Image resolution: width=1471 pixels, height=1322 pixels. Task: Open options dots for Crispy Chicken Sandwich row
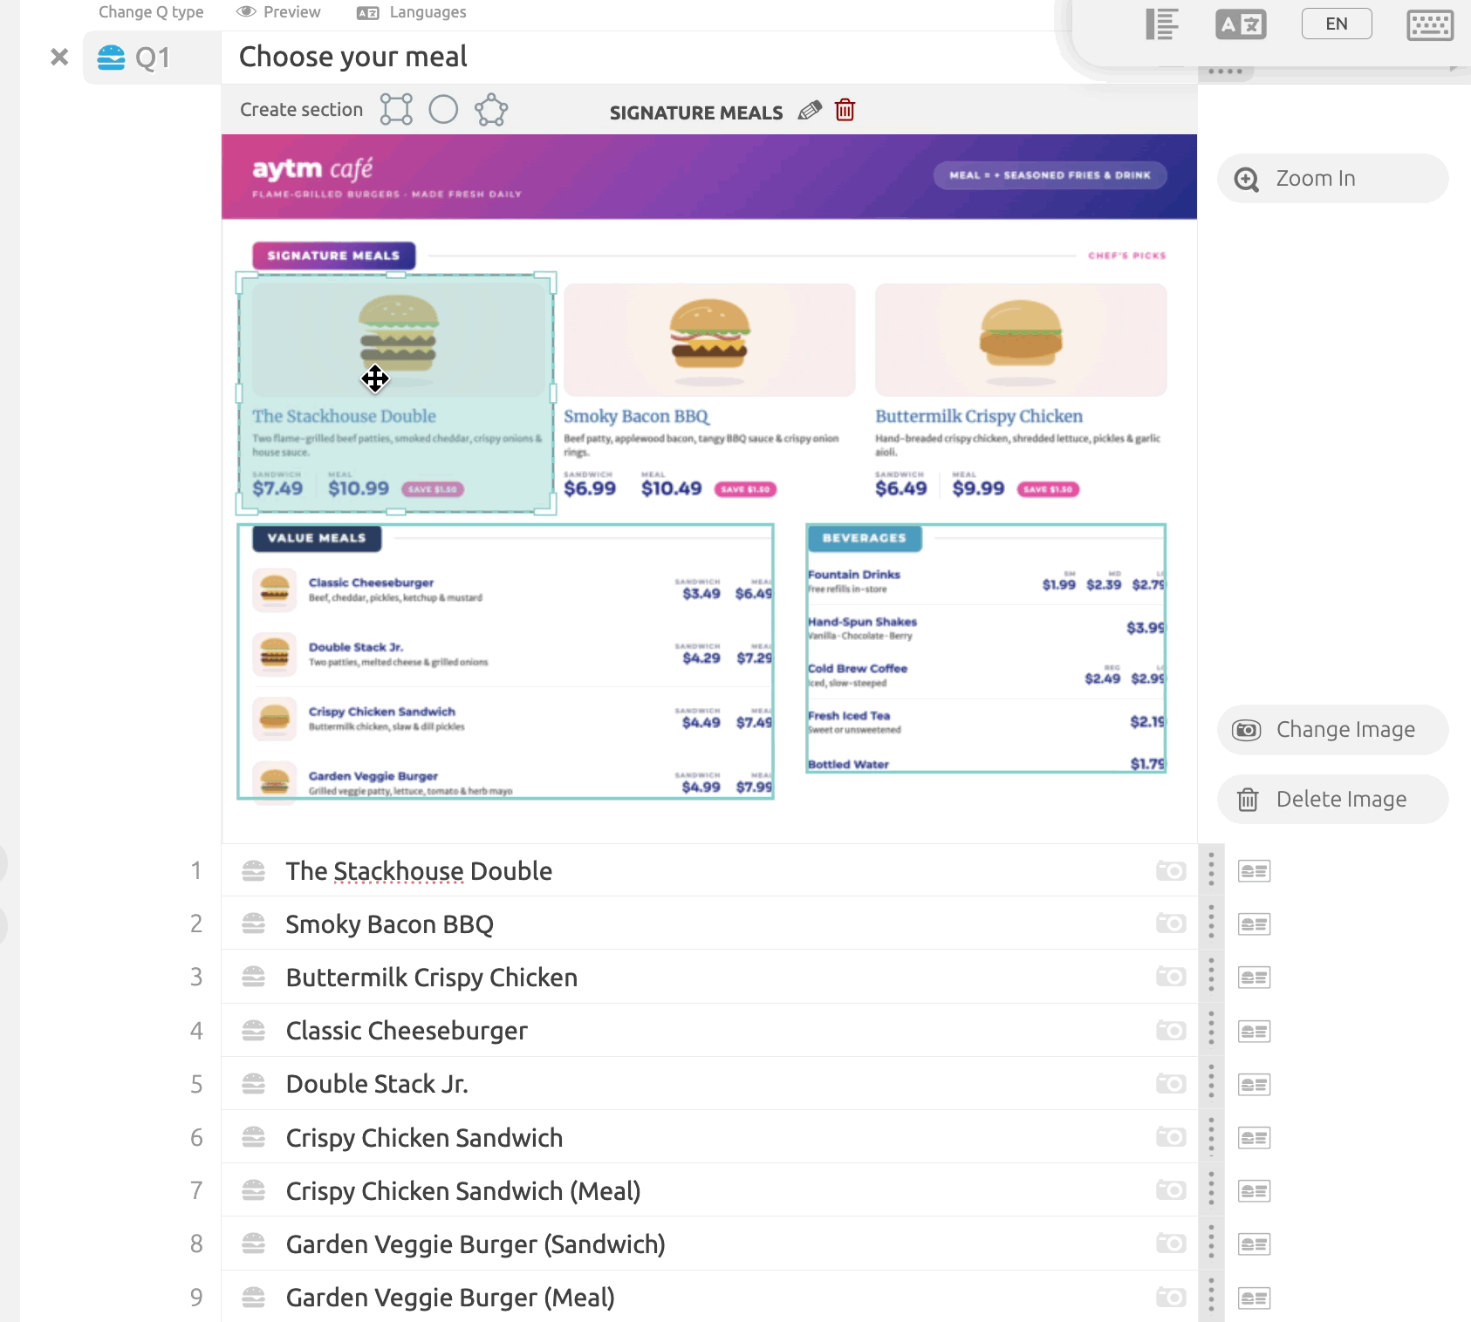click(1211, 1137)
